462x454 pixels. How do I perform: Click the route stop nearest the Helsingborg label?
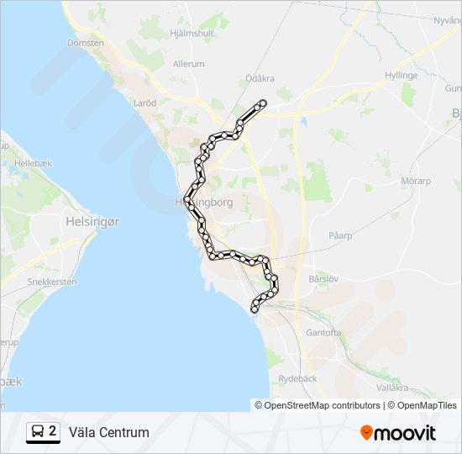click(187, 199)
